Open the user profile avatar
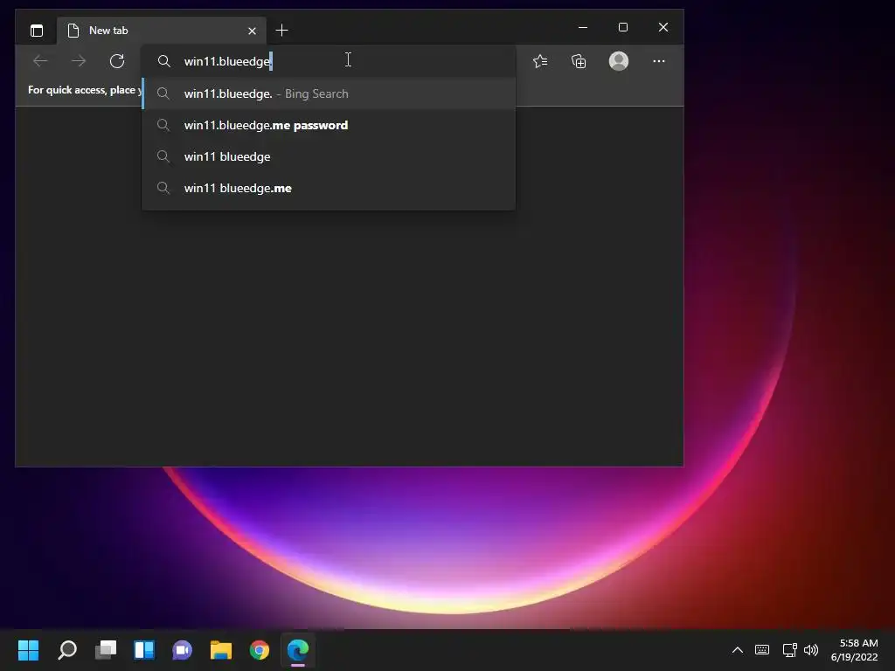This screenshot has width=895, height=671. (x=619, y=61)
